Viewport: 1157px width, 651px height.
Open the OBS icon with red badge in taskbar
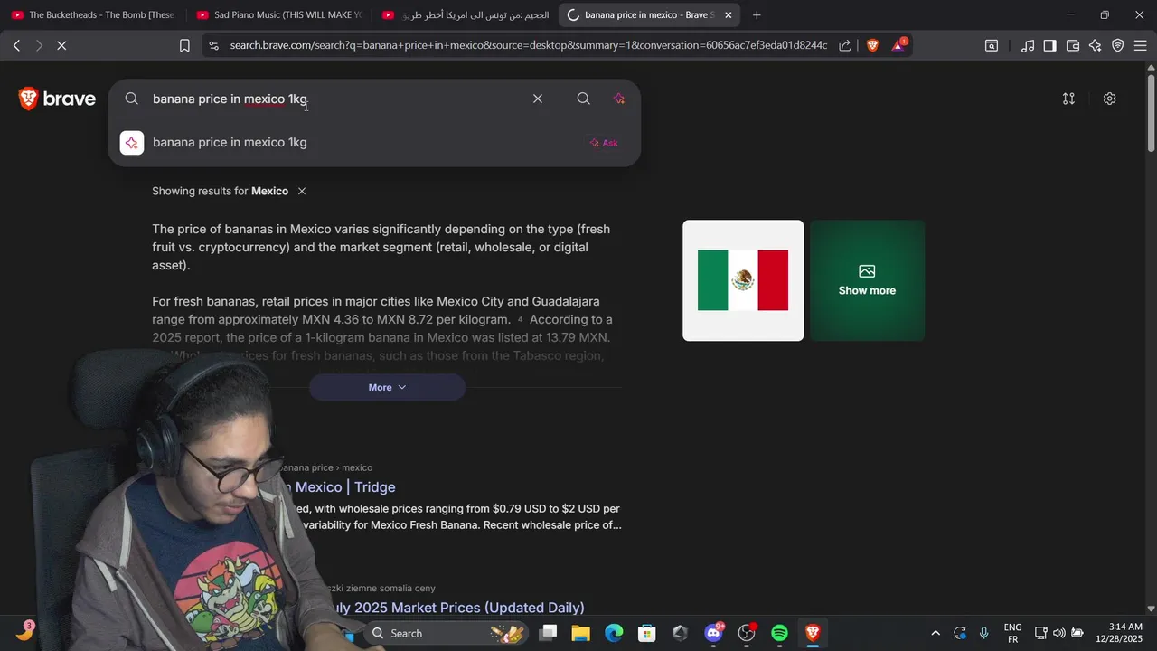click(x=747, y=633)
